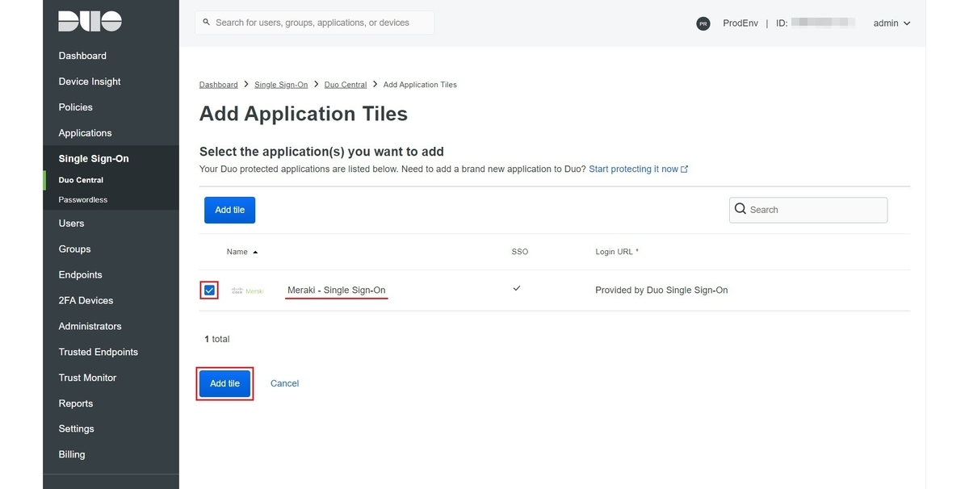Click the PR account avatar icon
Screen dimensions: 969x489
coord(703,23)
